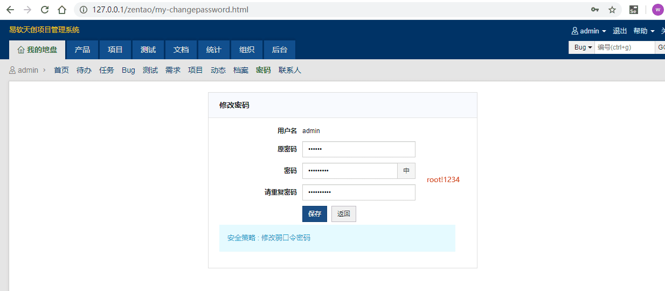The width and height of the screenshot is (665, 291).
Task: Switch to the 项目 main tab
Action: [115, 50]
